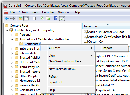Select High Assurance EV Root certificate row
130x95 pixels.
pyautogui.click(x=113, y=61)
